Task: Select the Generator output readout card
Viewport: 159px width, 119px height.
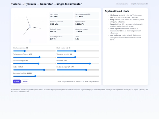Action: click(x=87, y=30)
